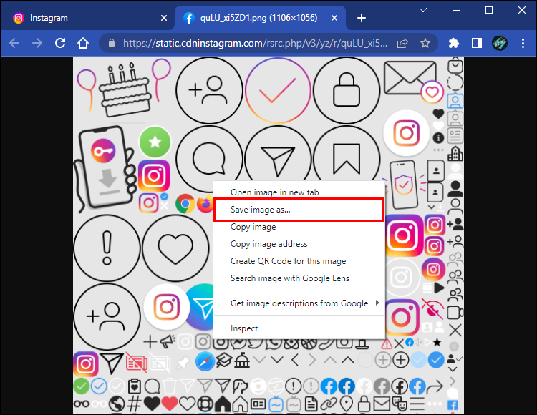The image size is (537, 415).
Task: Click the hashtag icon
Action: click(135, 404)
